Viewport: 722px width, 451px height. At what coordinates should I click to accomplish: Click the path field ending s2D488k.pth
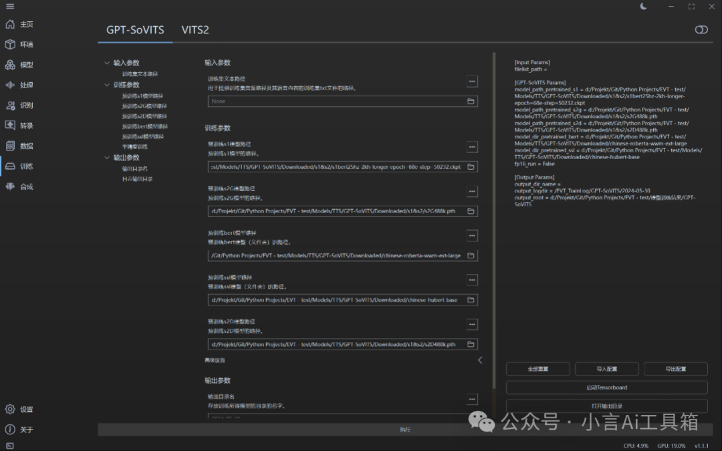342,344
